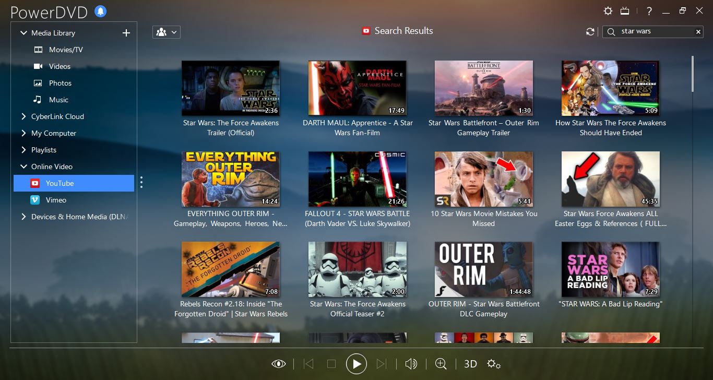The width and height of the screenshot is (713, 380).
Task: Mute the volume speaker
Action: point(411,364)
